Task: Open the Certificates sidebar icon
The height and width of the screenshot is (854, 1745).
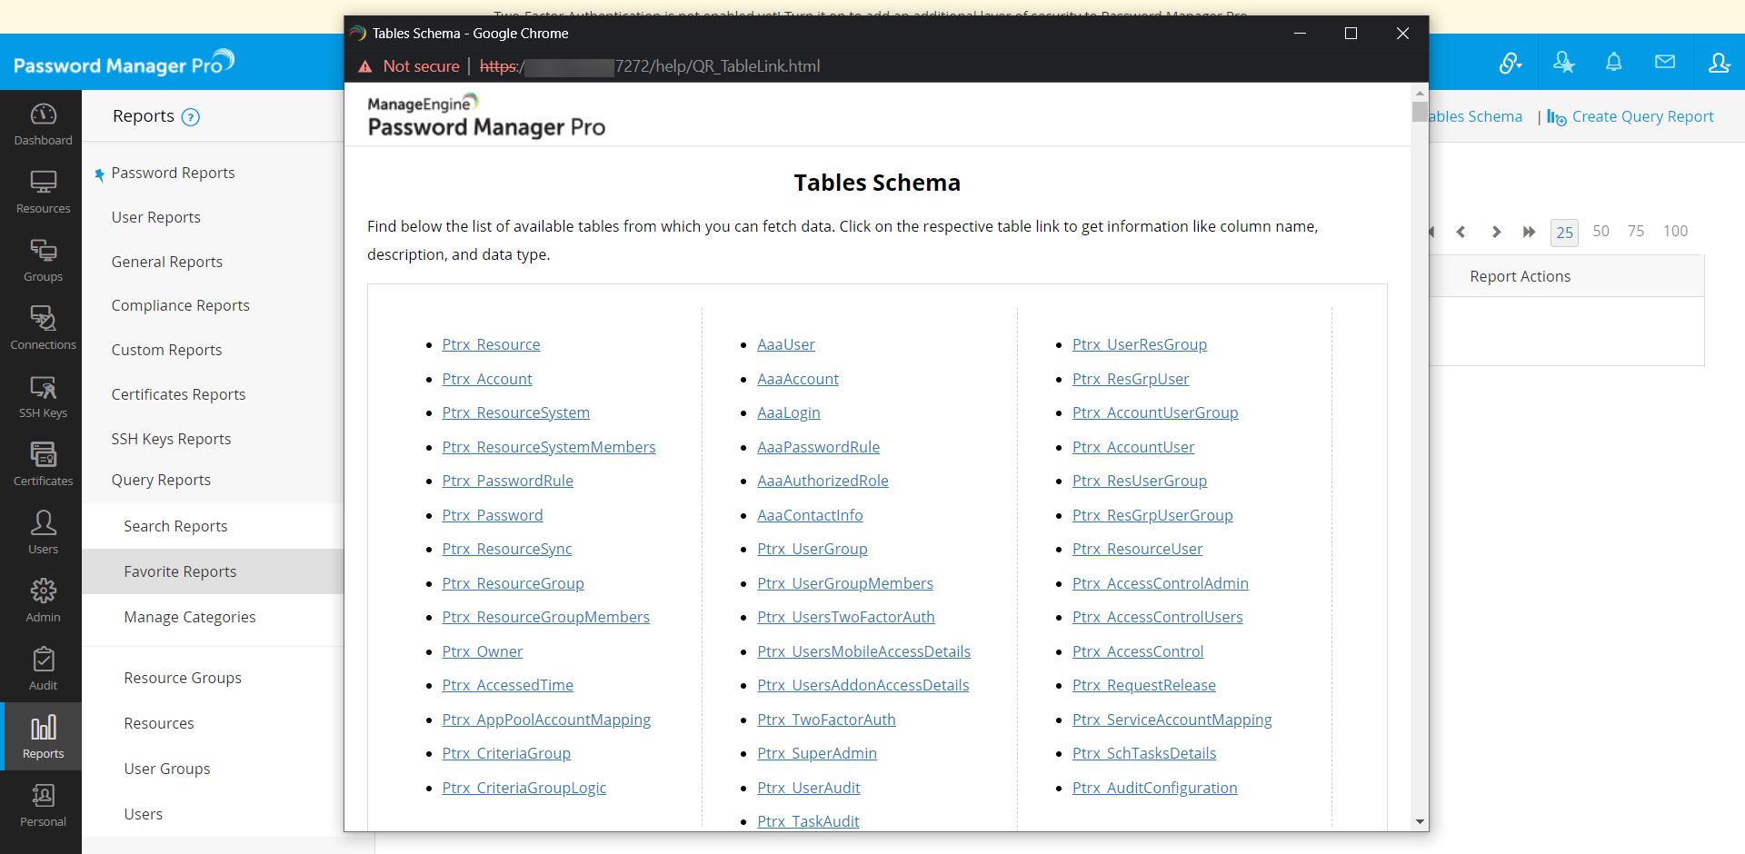Action: [43, 456]
